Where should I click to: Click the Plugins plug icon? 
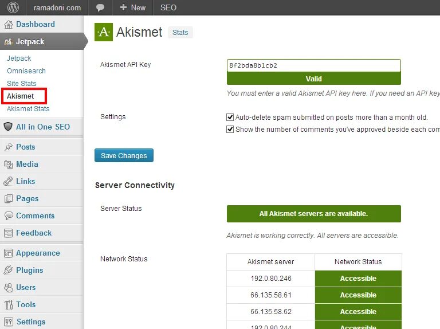[9, 270]
